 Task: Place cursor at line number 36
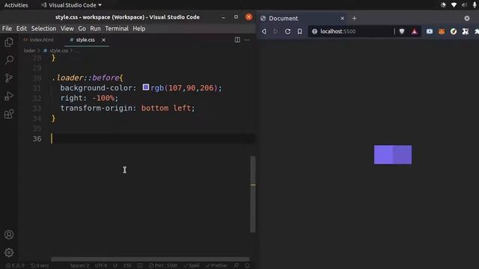coord(37,138)
